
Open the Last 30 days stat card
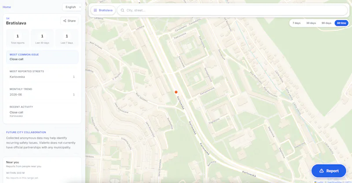click(x=42, y=38)
